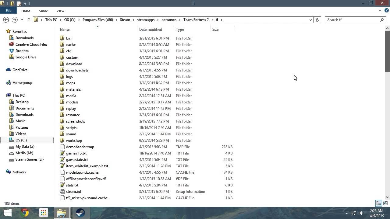Screen dimensions: 390x219
Task: Select the modelsounds.cache file
Action: point(82,172)
